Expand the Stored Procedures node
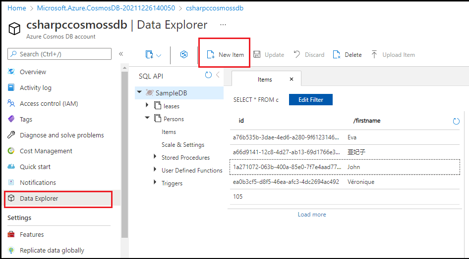469x259 pixels. click(155, 157)
